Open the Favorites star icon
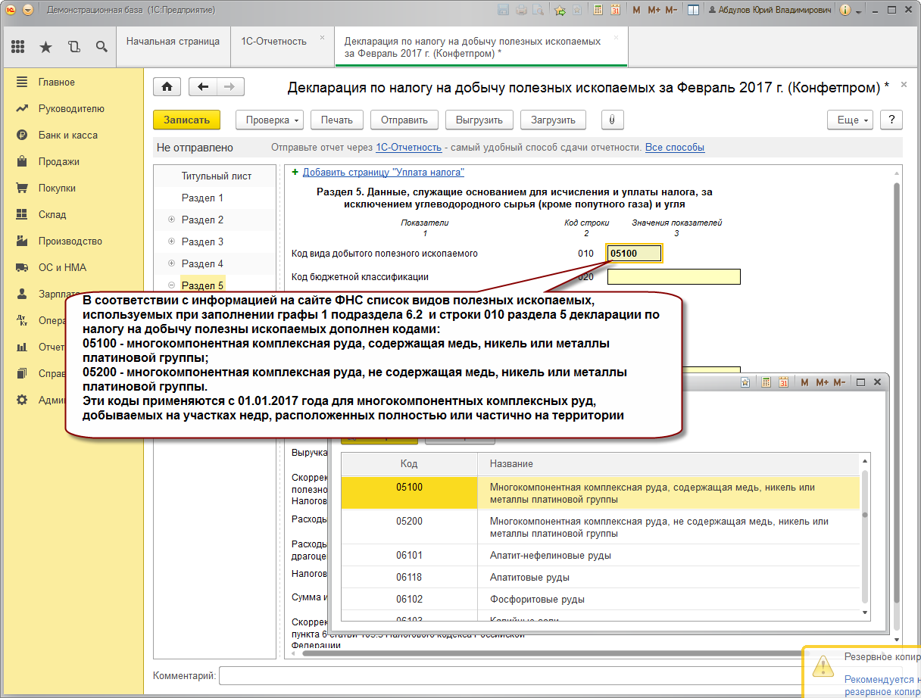 45,47
